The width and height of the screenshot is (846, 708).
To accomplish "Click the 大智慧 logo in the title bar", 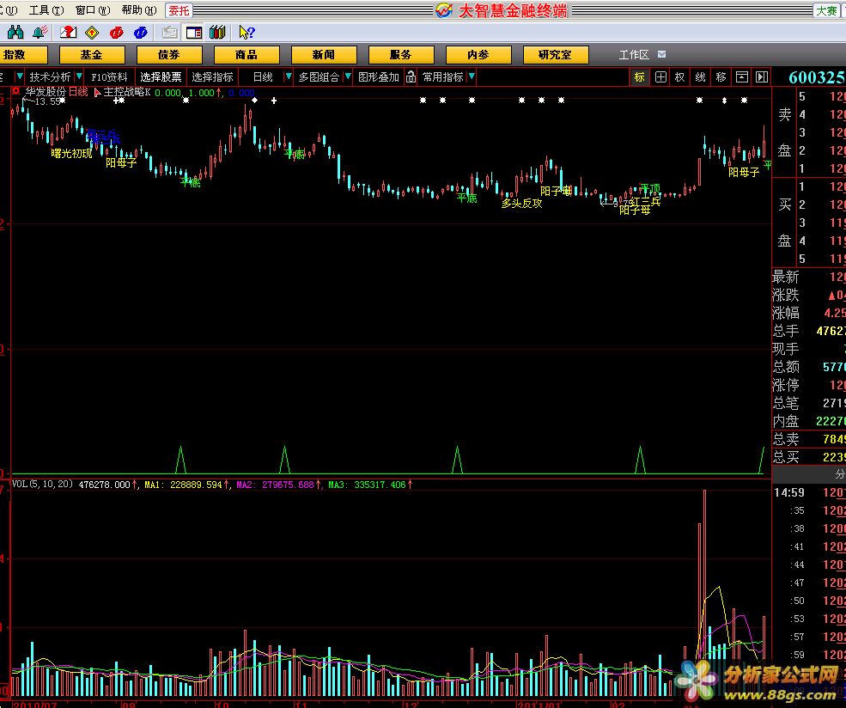I will [x=443, y=10].
